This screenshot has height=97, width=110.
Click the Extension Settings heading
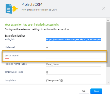coord(15,36)
